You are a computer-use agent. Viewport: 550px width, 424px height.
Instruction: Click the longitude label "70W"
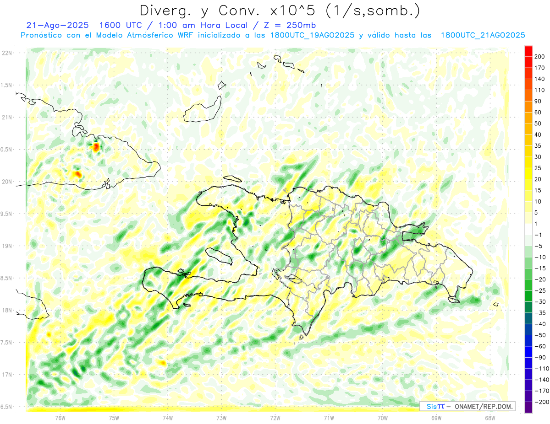pos(383,418)
